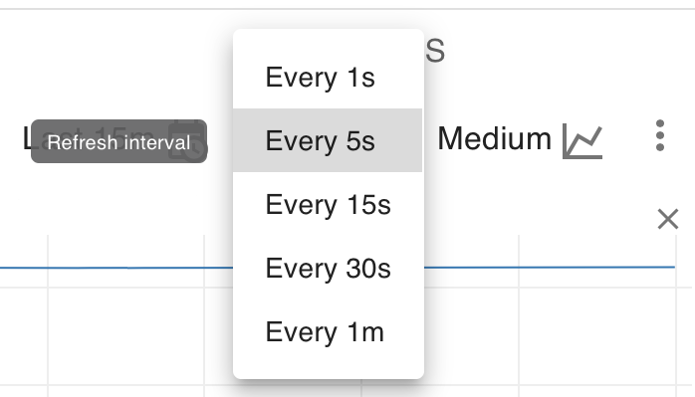This screenshot has height=397, width=695.
Task: Set refresh interval to Every 15s
Action: coord(328,204)
